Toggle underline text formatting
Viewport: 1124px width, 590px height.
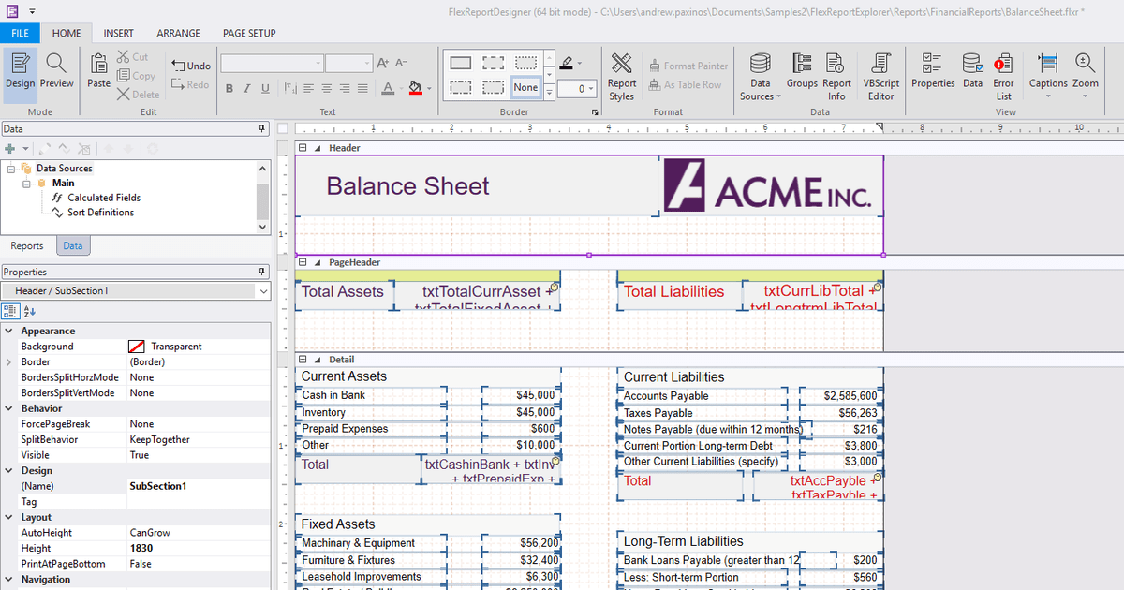tap(265, 88)
